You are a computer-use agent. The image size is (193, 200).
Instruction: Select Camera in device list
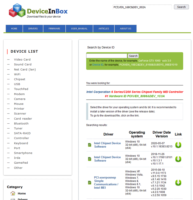20,99
